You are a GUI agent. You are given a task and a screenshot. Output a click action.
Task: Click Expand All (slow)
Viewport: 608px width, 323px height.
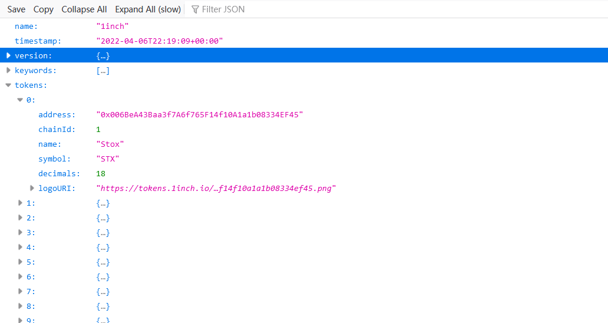coord(148,9)
